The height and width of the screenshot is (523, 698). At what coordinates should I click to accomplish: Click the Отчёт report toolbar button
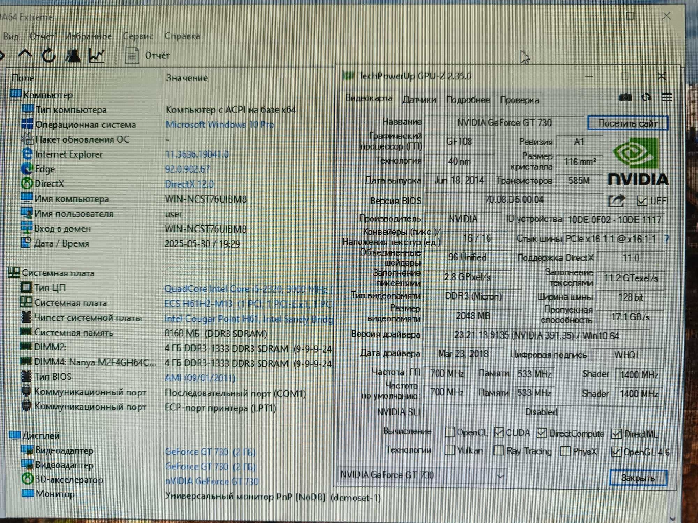click(147, 55)
